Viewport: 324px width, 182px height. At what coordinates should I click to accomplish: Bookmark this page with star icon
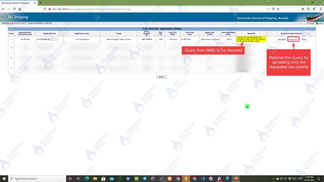tap(278, 9)
